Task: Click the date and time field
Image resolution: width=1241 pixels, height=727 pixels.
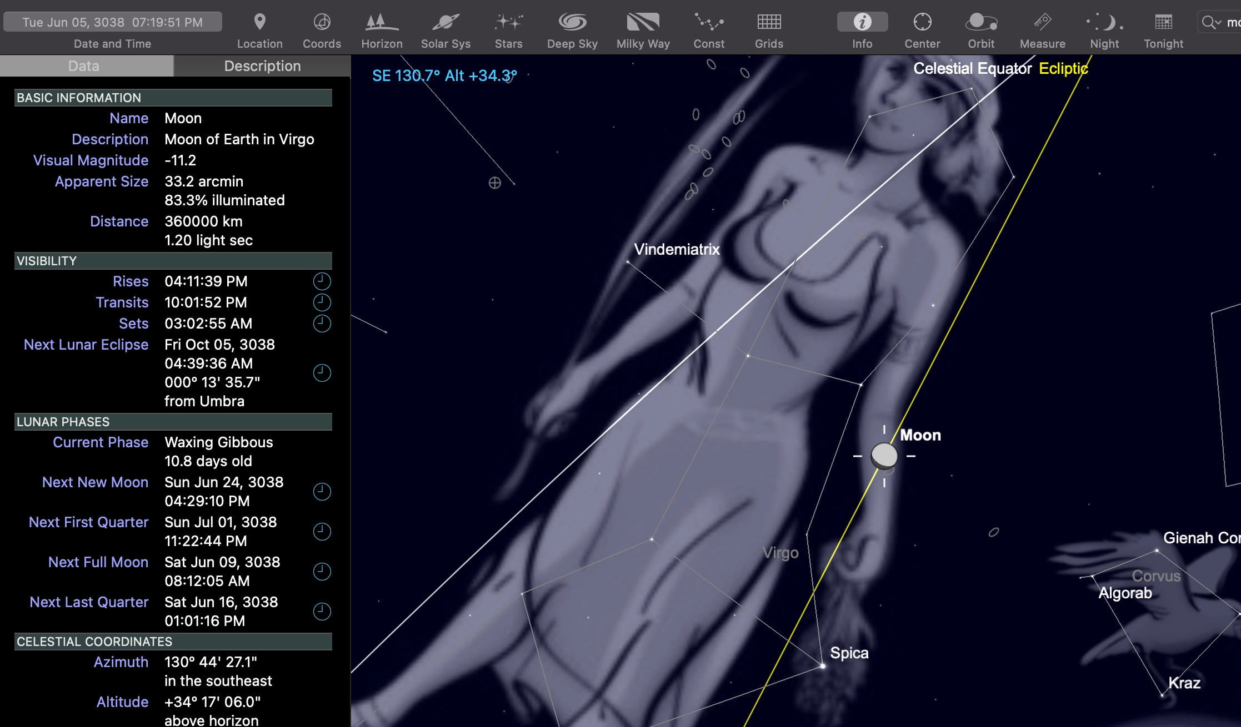Action: 113,22
